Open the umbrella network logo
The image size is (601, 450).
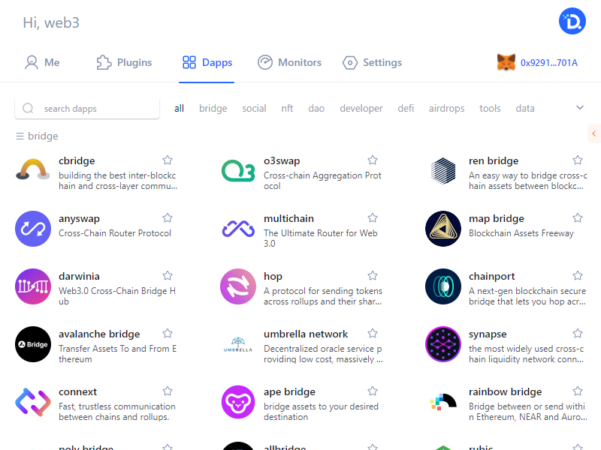click(238, 344)
